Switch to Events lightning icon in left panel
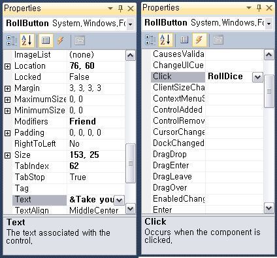This screenshot has width=277, height=258. pos(60,41)
